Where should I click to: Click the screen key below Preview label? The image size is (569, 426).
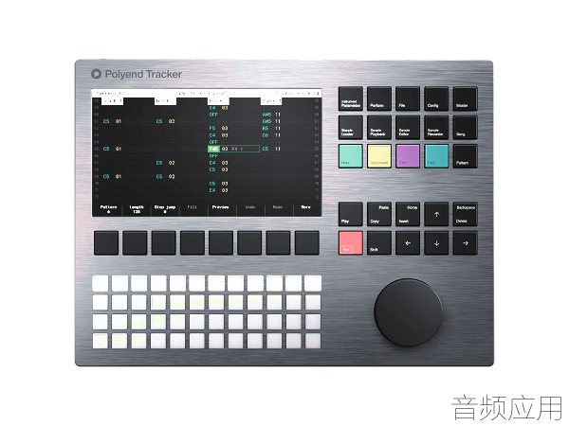pos(221,242)
